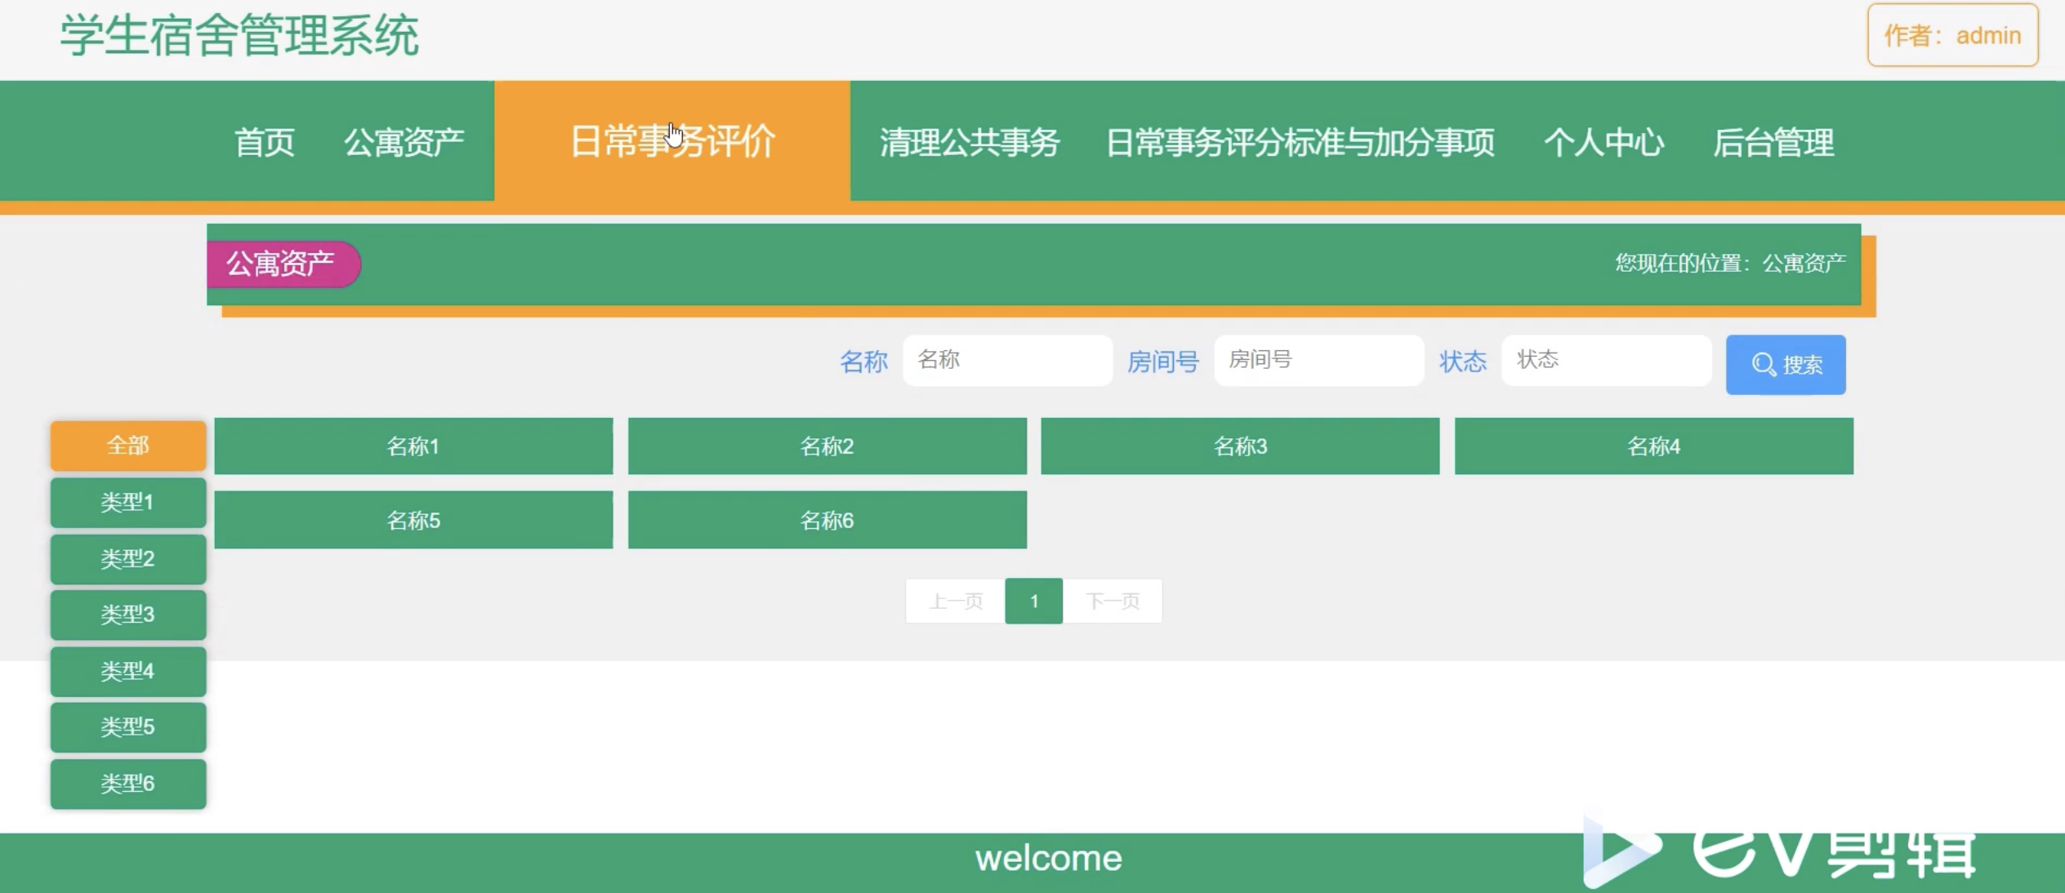The width and height of the screenshot is (2065, 893).
Task: Click the 作者: admin user badge
Action: click(1951, 36)
